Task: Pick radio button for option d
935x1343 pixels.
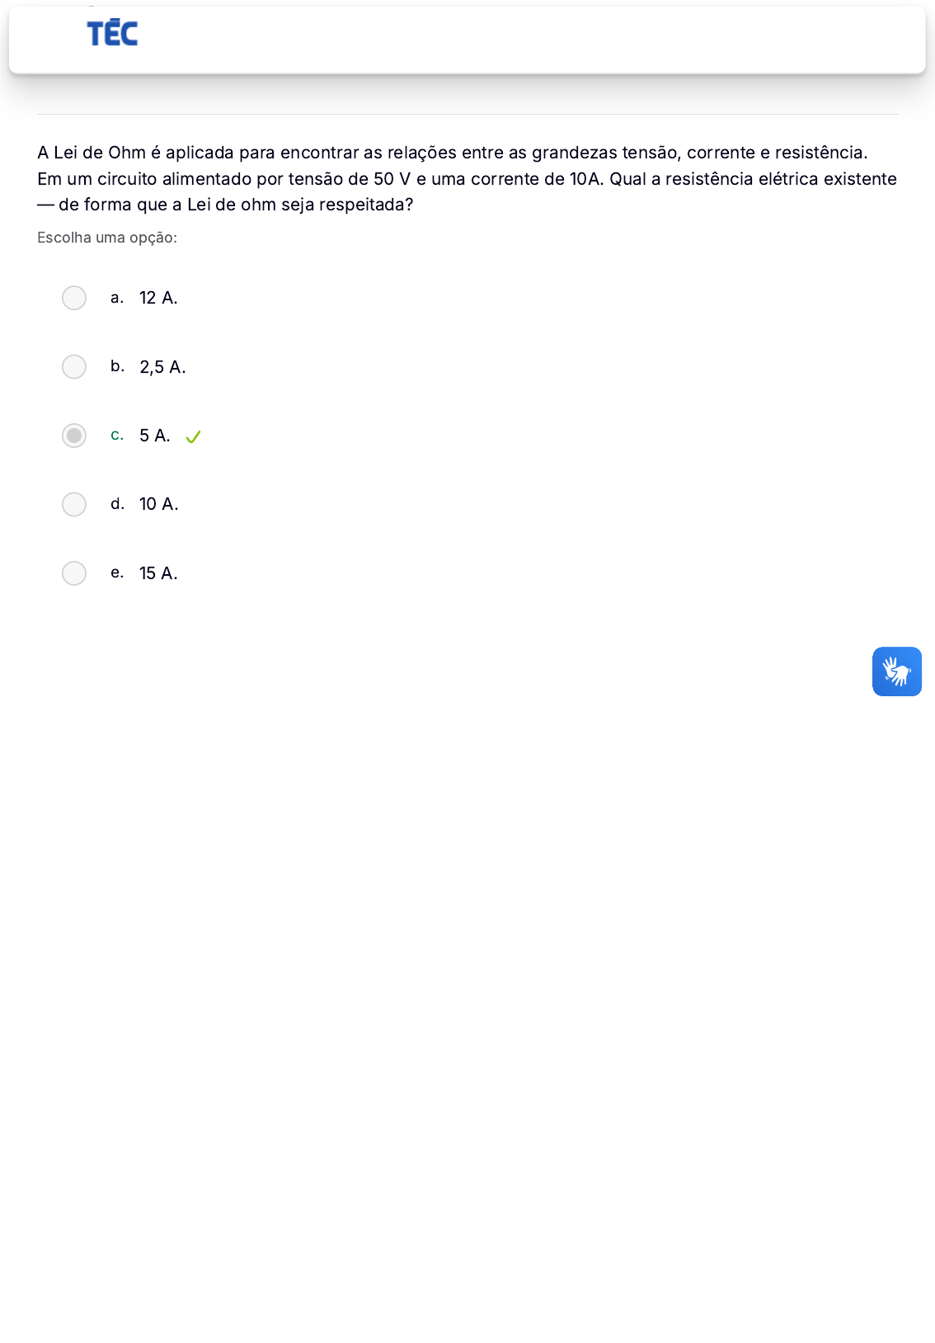Action: pyautogui.click(x=74, y=504)
